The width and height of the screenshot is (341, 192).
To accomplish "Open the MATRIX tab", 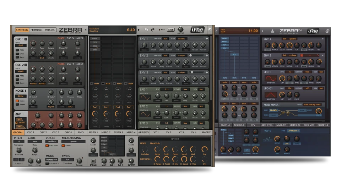I will [206, 132].
